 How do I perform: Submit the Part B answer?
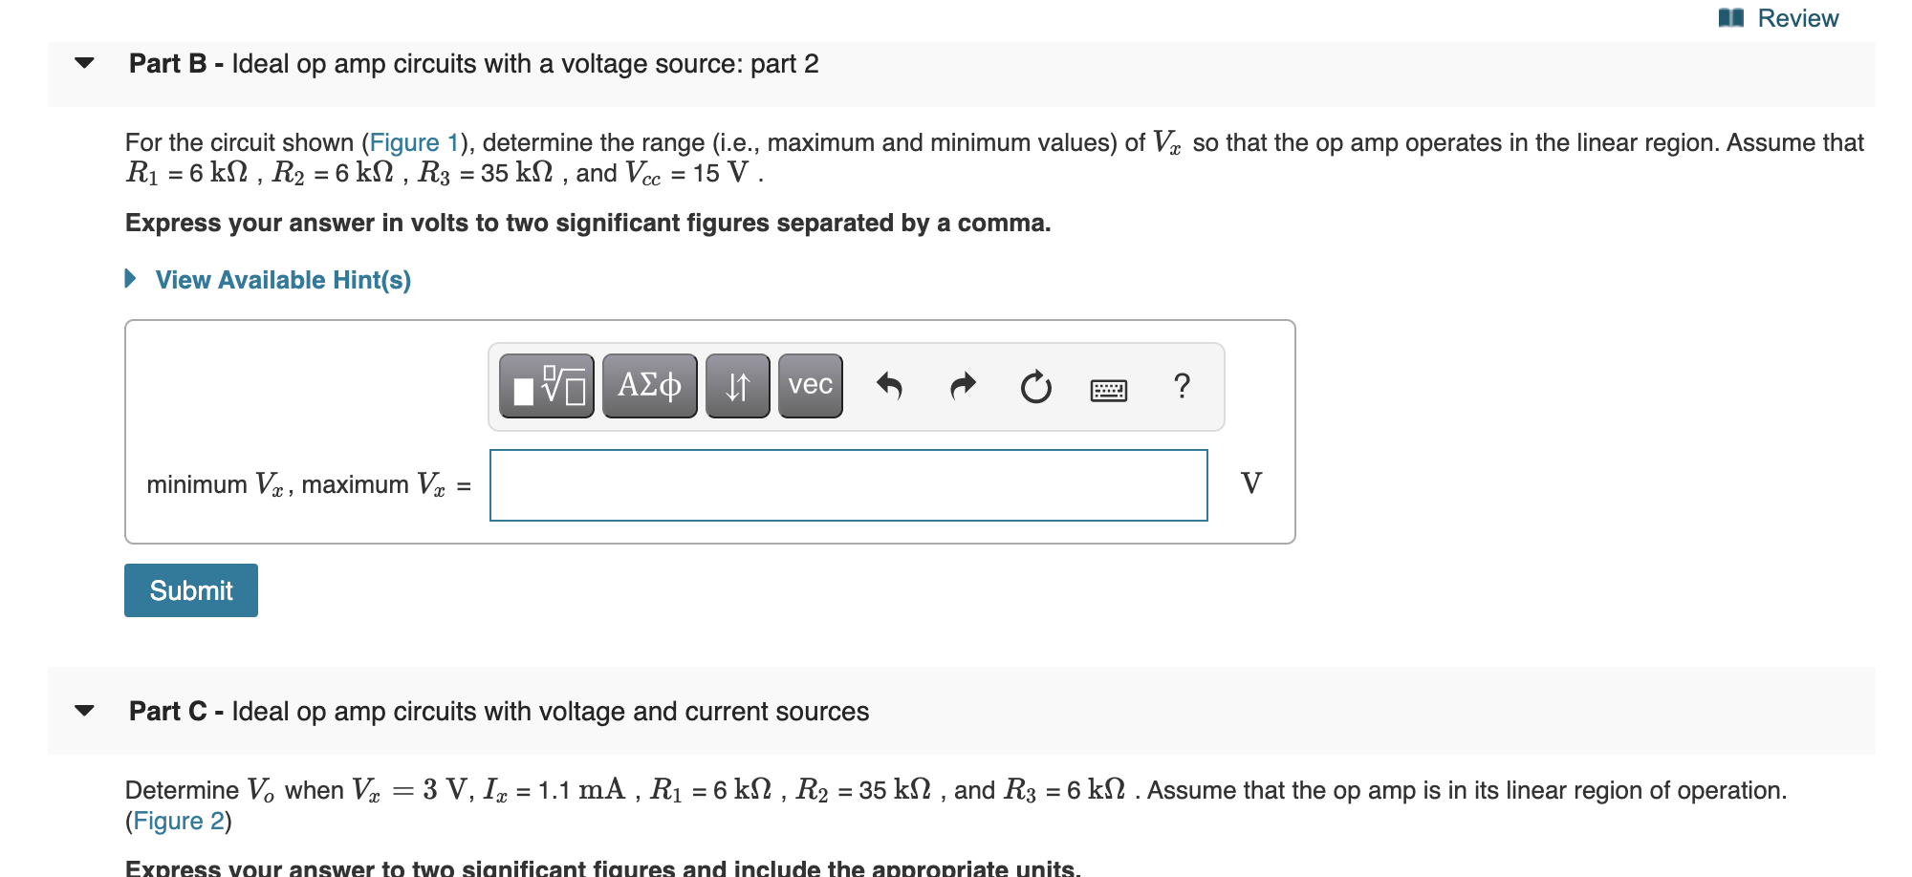tap(190, 589)
